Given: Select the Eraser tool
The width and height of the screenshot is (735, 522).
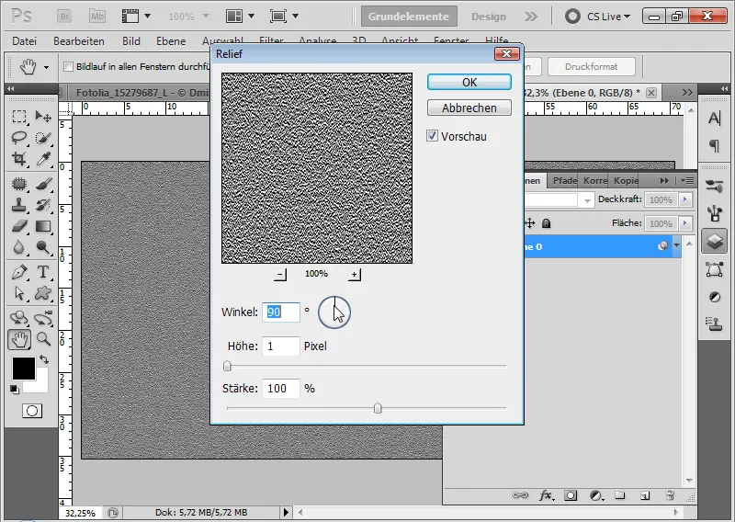Looking at the screenshot, I should [x=19, y=226].
